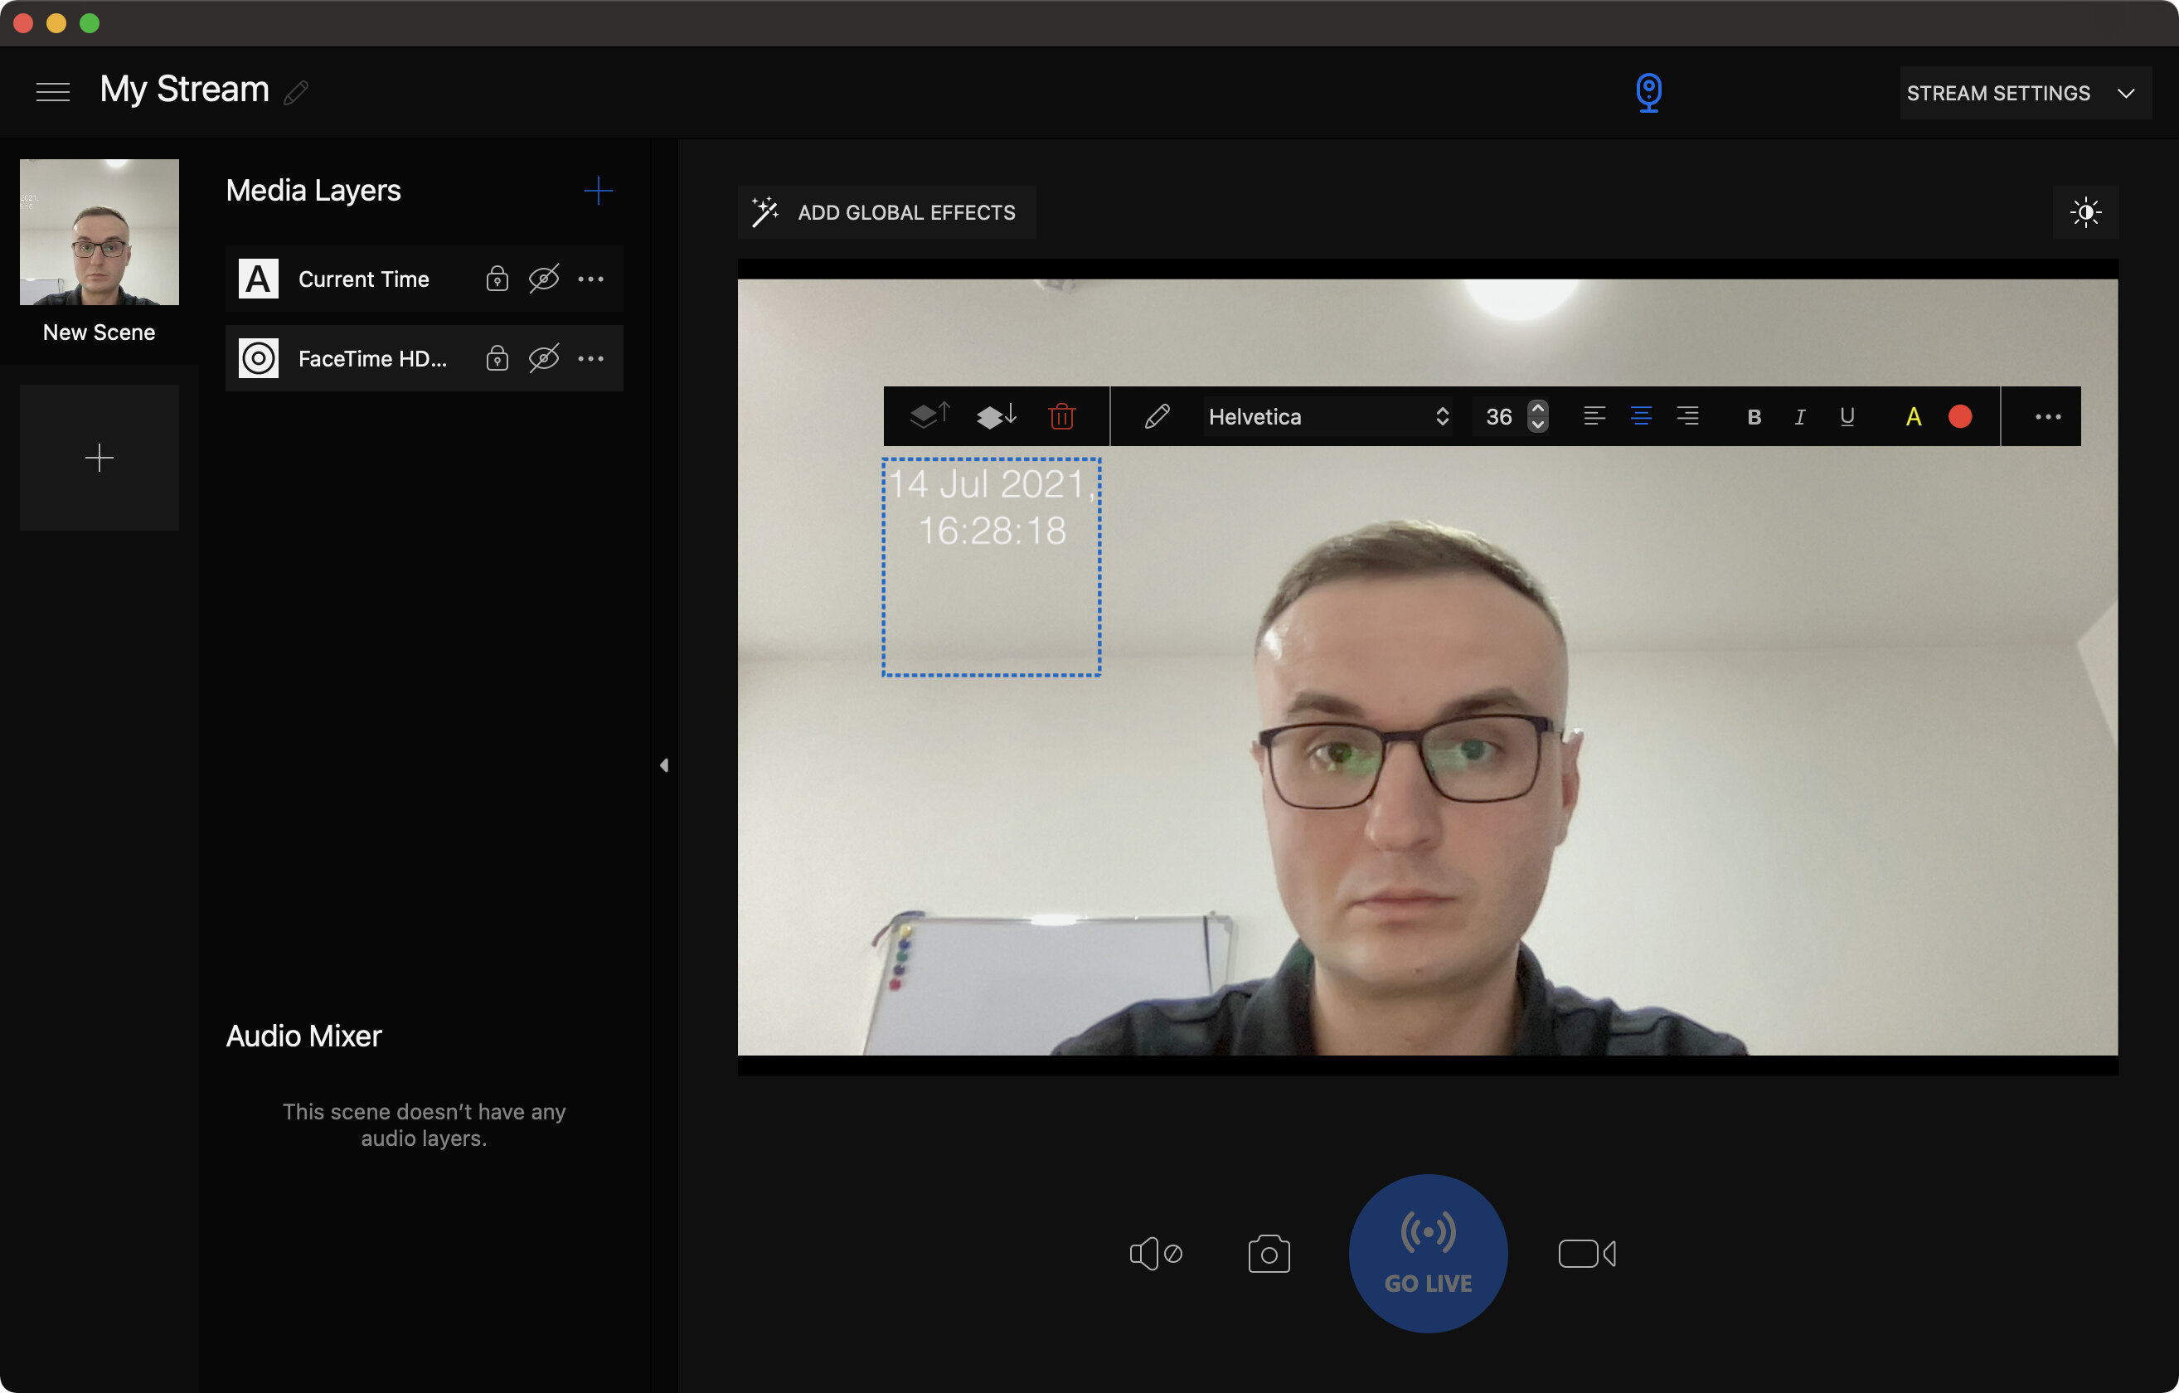
Task: Click the FaceTime HD camera icon
Action: [259, 358]
